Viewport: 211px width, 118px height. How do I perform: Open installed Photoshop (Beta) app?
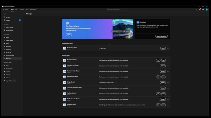(163, 48)
